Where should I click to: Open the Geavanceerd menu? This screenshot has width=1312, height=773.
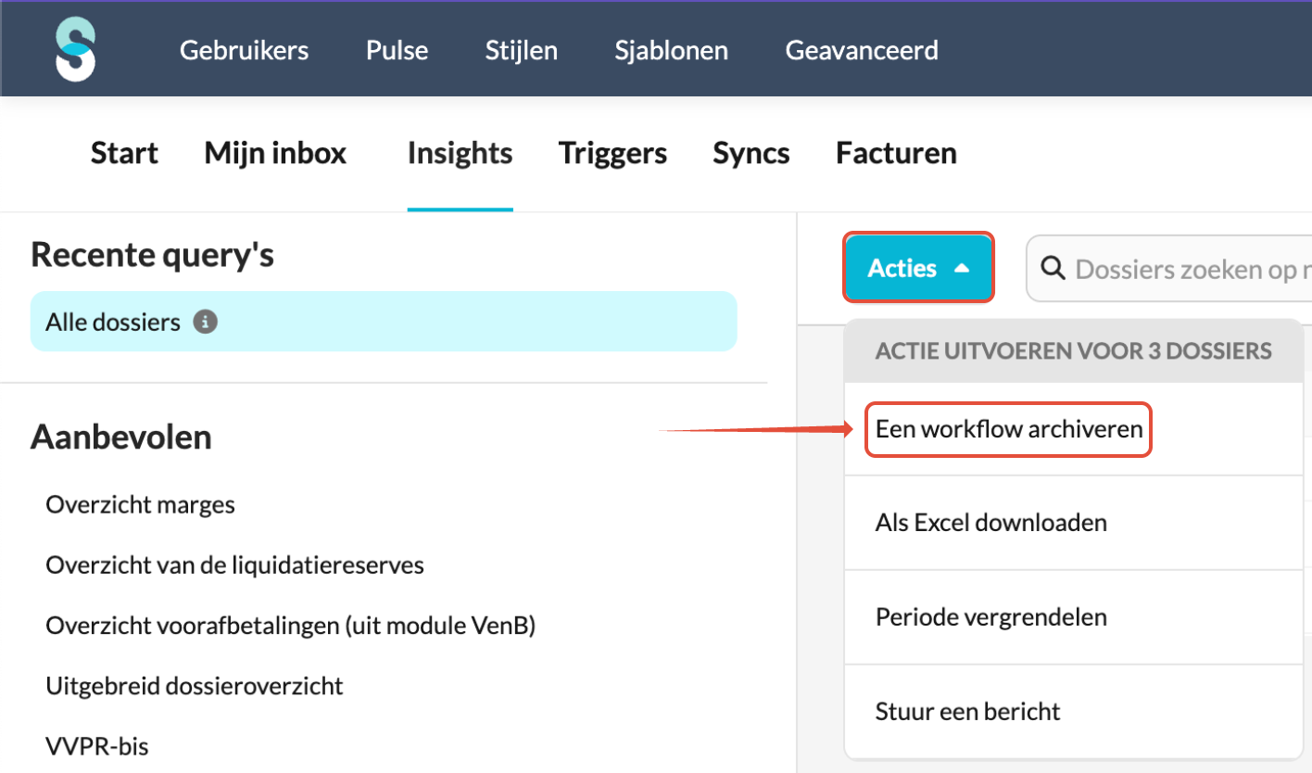click(x=862, y=49)
